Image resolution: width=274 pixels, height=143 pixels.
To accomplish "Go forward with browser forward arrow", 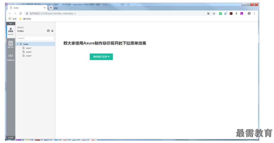I will point(15,13).
